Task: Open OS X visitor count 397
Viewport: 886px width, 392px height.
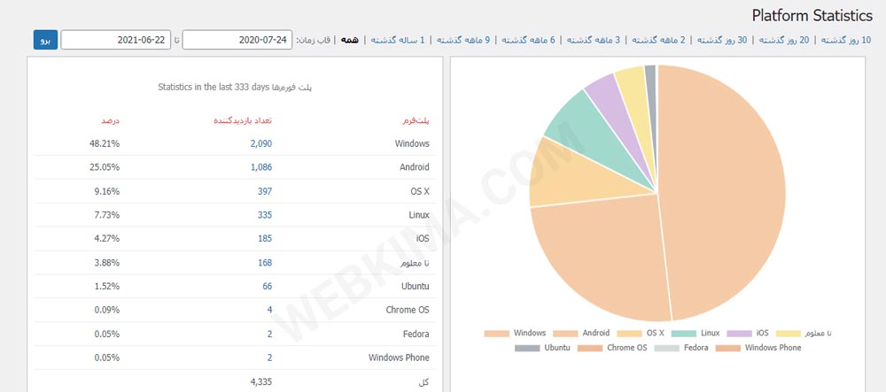Action: 264,192
